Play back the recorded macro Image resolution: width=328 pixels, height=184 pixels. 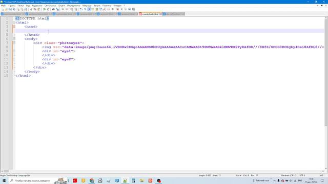pyautogui.click(x=126, y=9)
